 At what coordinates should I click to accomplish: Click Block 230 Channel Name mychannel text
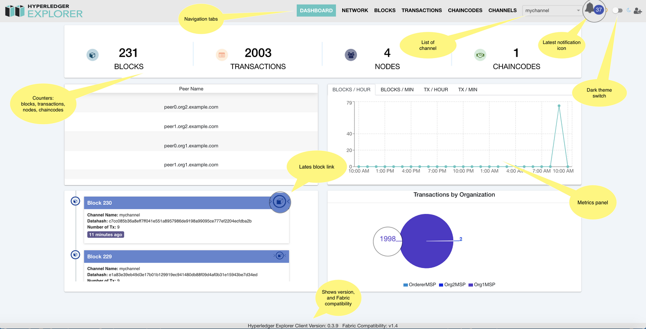click(114, 215)
